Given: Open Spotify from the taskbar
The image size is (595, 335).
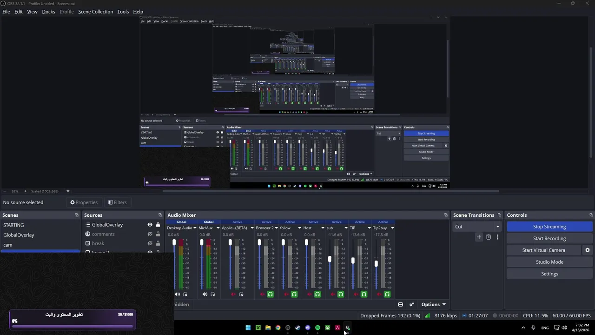Looking at the screenshot, I should tap(317, 328).
